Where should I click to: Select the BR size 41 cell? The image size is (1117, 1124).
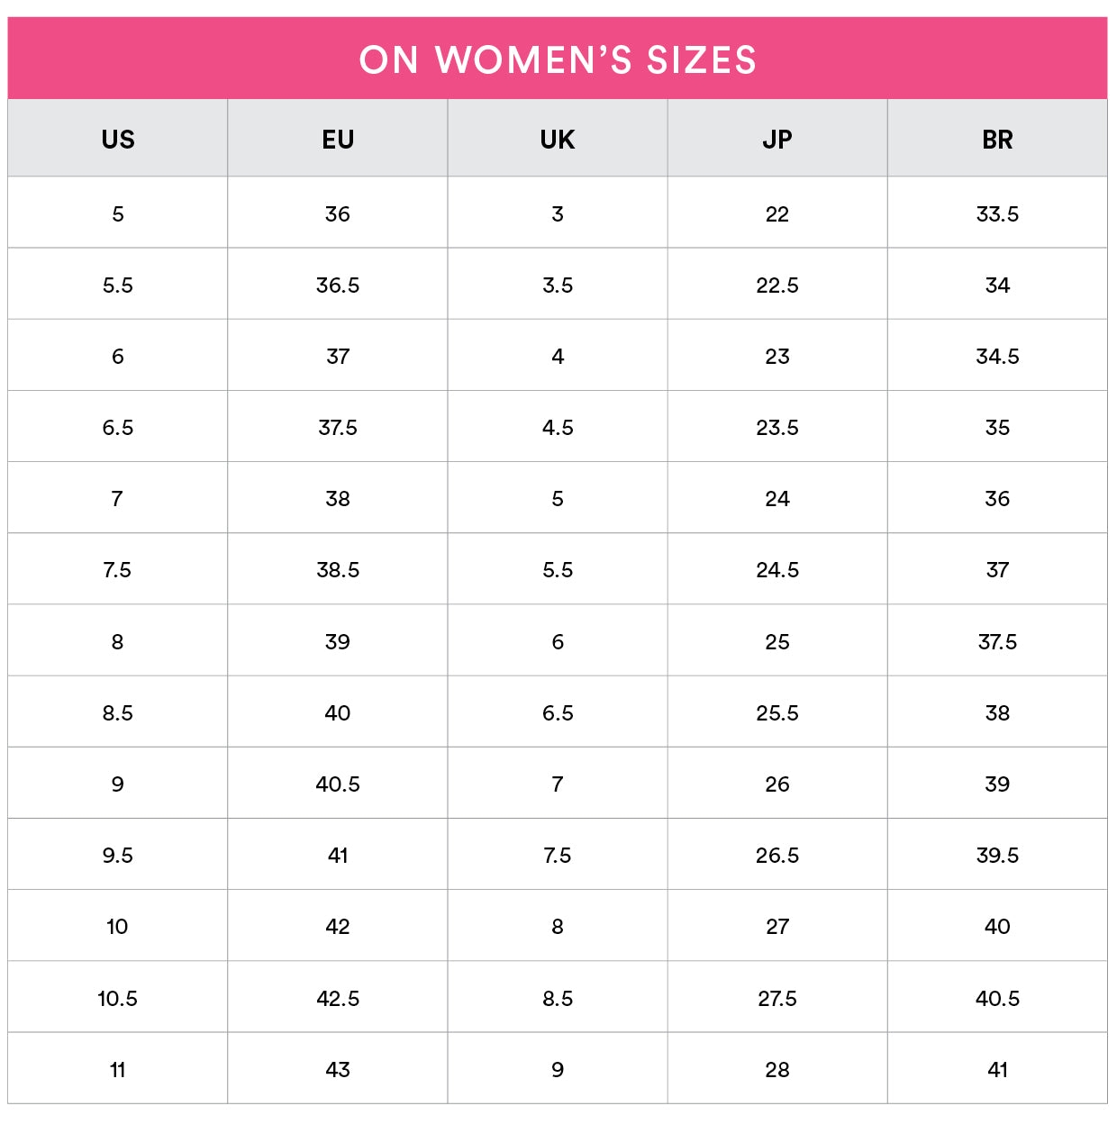(x=997, y=1070)
